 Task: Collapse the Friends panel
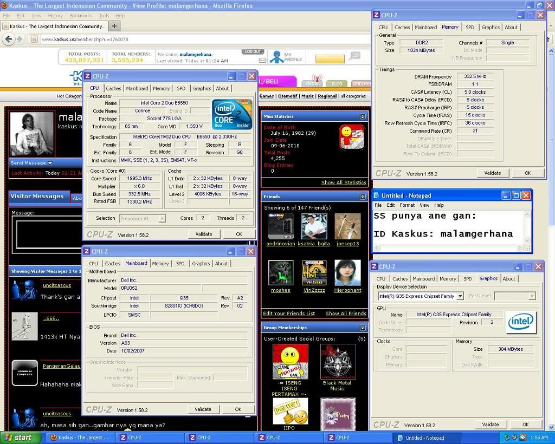point(363,197)
